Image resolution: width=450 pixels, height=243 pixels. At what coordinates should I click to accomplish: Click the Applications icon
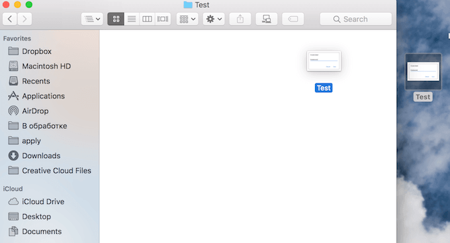(x=13, y=96)
